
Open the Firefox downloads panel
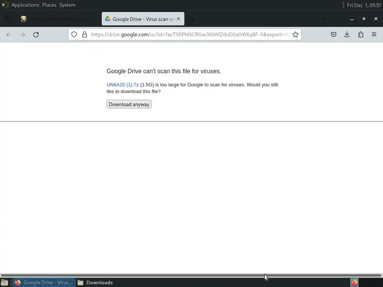pyautogui.click(x=347, y=34)
